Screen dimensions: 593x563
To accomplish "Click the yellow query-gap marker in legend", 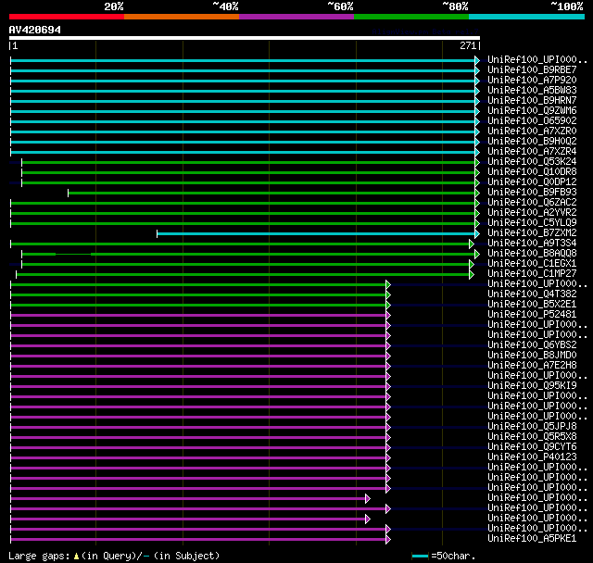I will point(76,557).
